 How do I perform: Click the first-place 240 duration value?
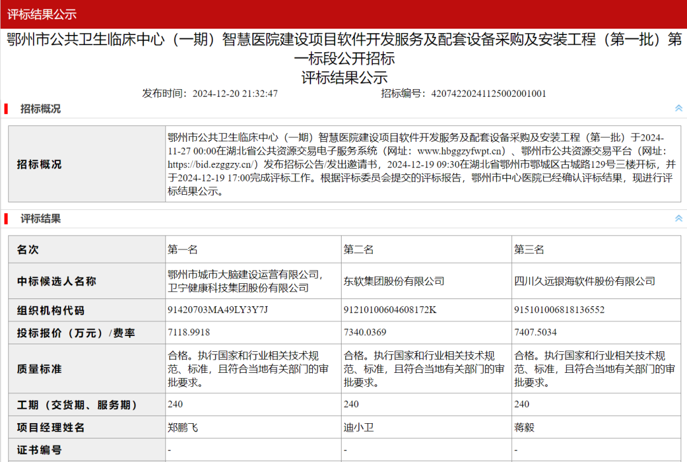(x=176, y=404)
